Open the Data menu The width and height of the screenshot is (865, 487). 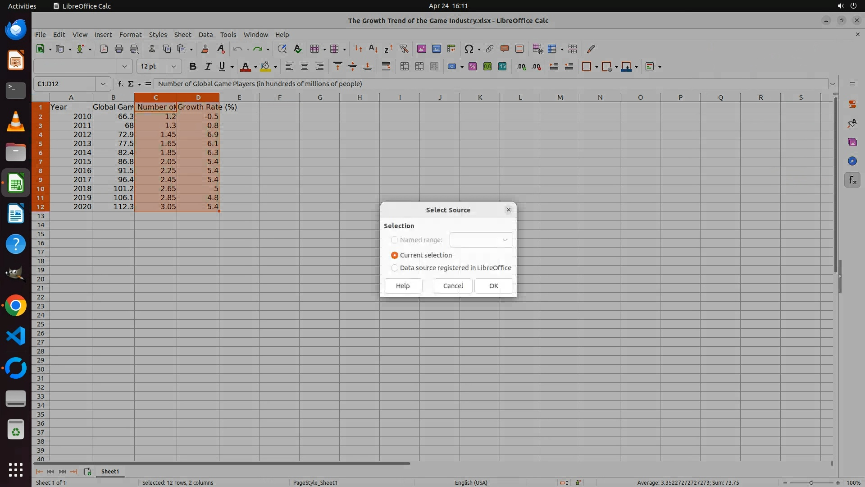205,35
